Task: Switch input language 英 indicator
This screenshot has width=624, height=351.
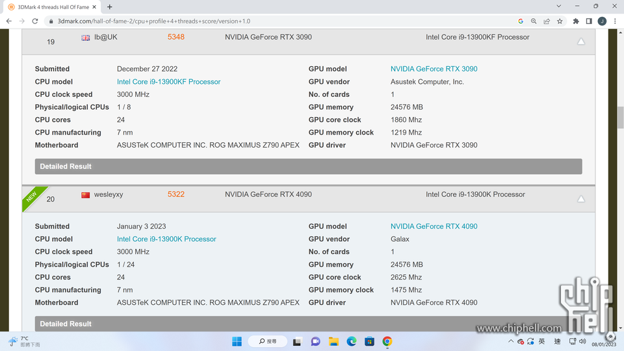Action: (x=541, y=341)
